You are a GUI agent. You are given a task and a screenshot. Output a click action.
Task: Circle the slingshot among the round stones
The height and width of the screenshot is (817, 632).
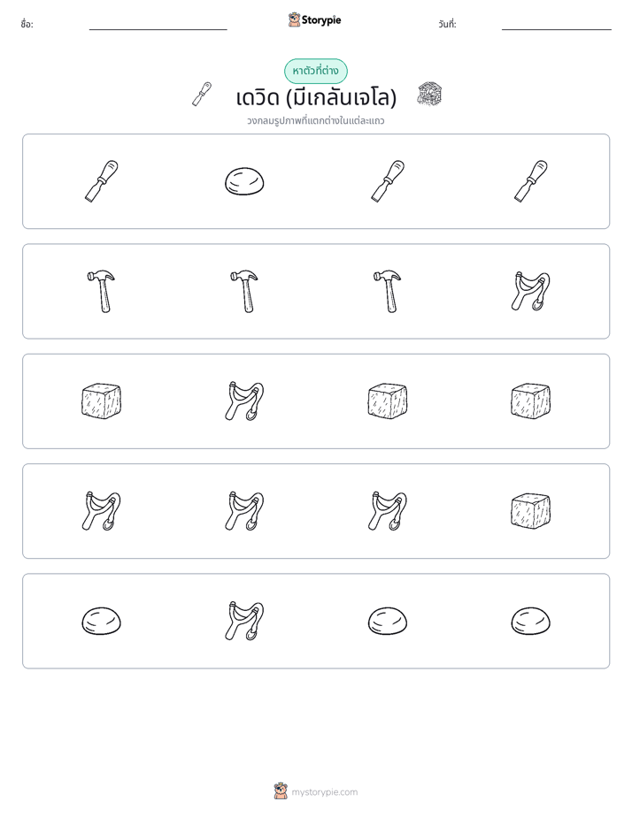click(x=244, y=621)
